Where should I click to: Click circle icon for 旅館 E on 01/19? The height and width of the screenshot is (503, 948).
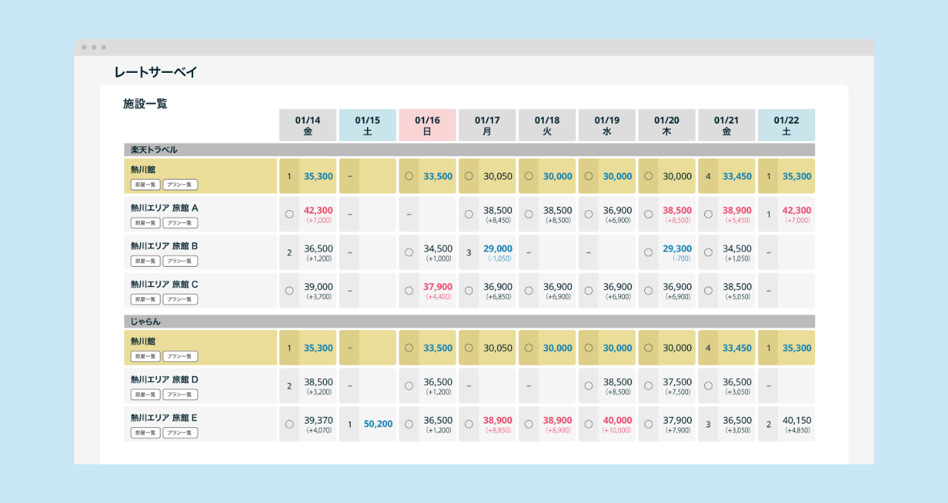coord(588,424)
